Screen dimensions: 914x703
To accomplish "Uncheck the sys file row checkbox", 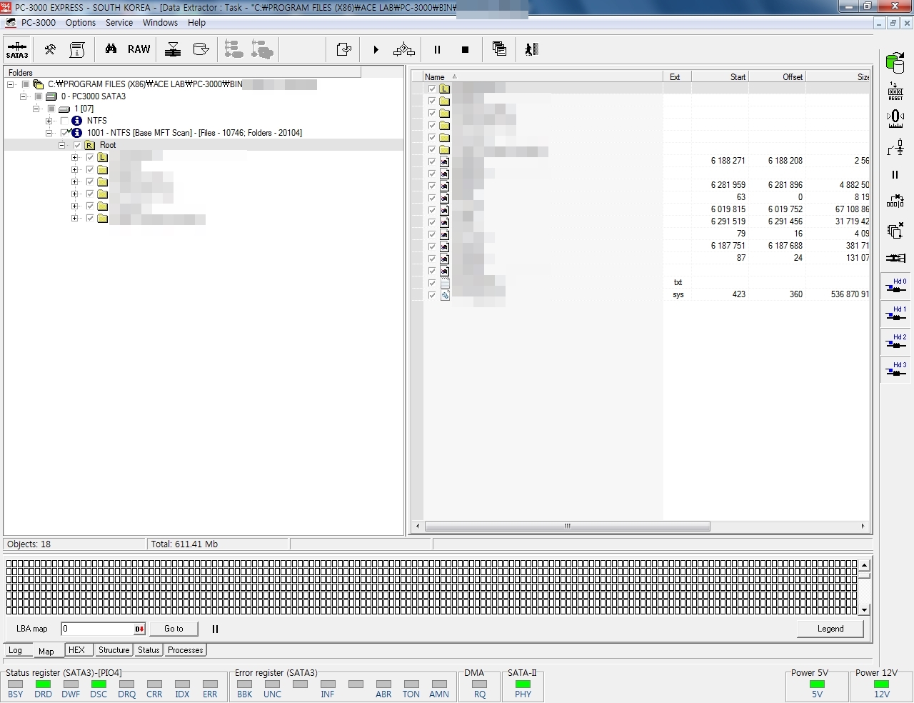I will pos(432,295).
